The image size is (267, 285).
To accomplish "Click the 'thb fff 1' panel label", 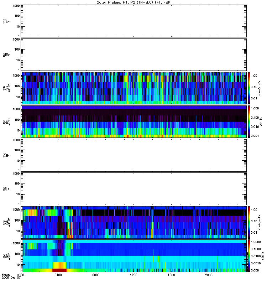I will pos(7,21).
